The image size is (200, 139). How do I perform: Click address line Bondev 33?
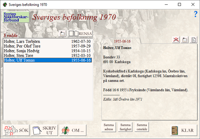click(x=112, y=57)
